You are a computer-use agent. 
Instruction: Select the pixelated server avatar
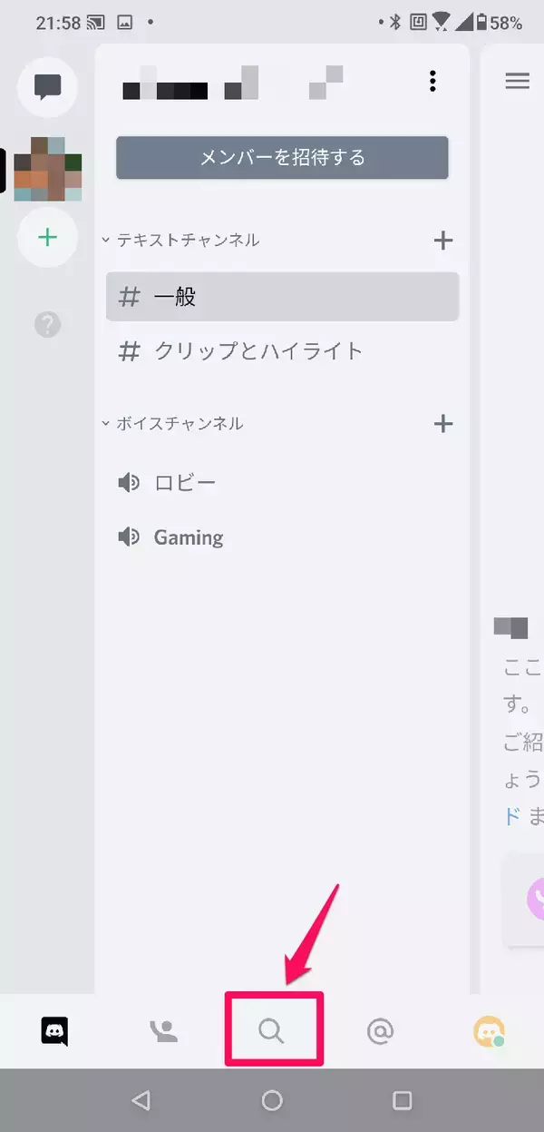[x=47, y=169]
